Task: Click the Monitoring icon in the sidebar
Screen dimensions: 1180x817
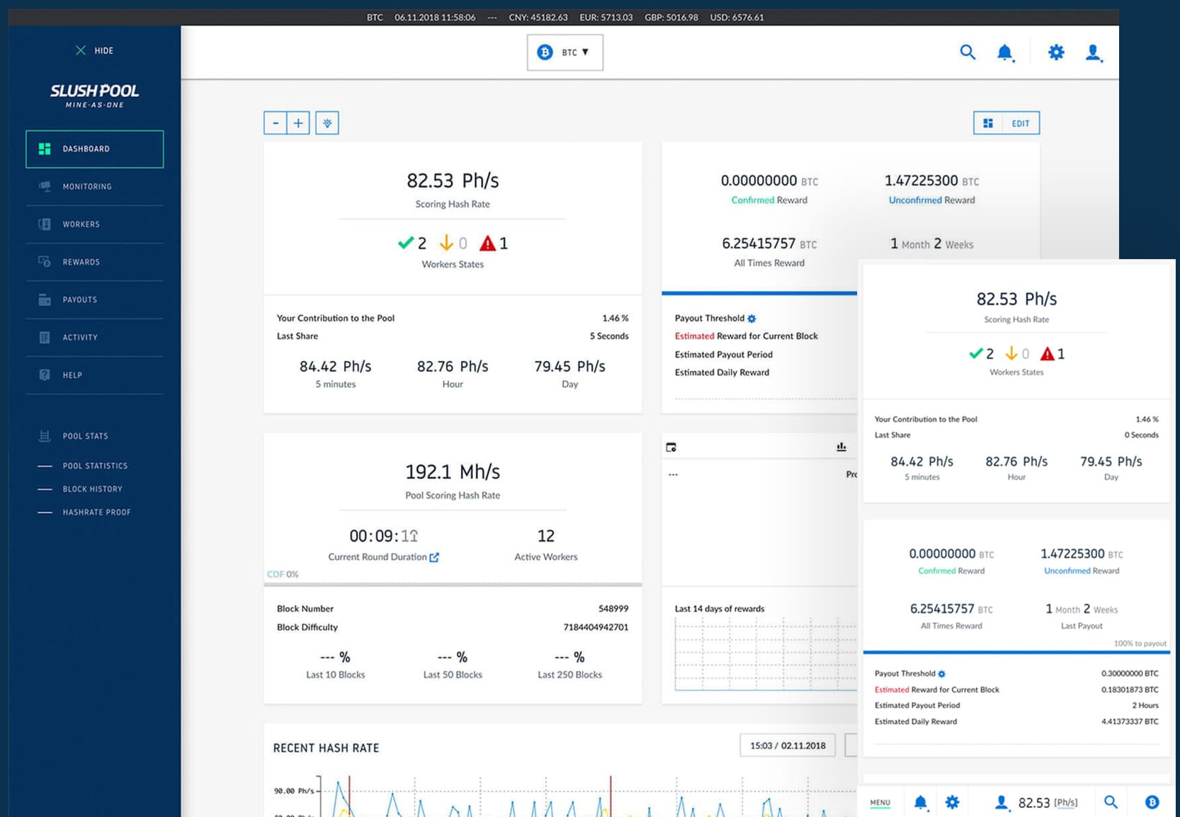Action: (x=45, y=186)
